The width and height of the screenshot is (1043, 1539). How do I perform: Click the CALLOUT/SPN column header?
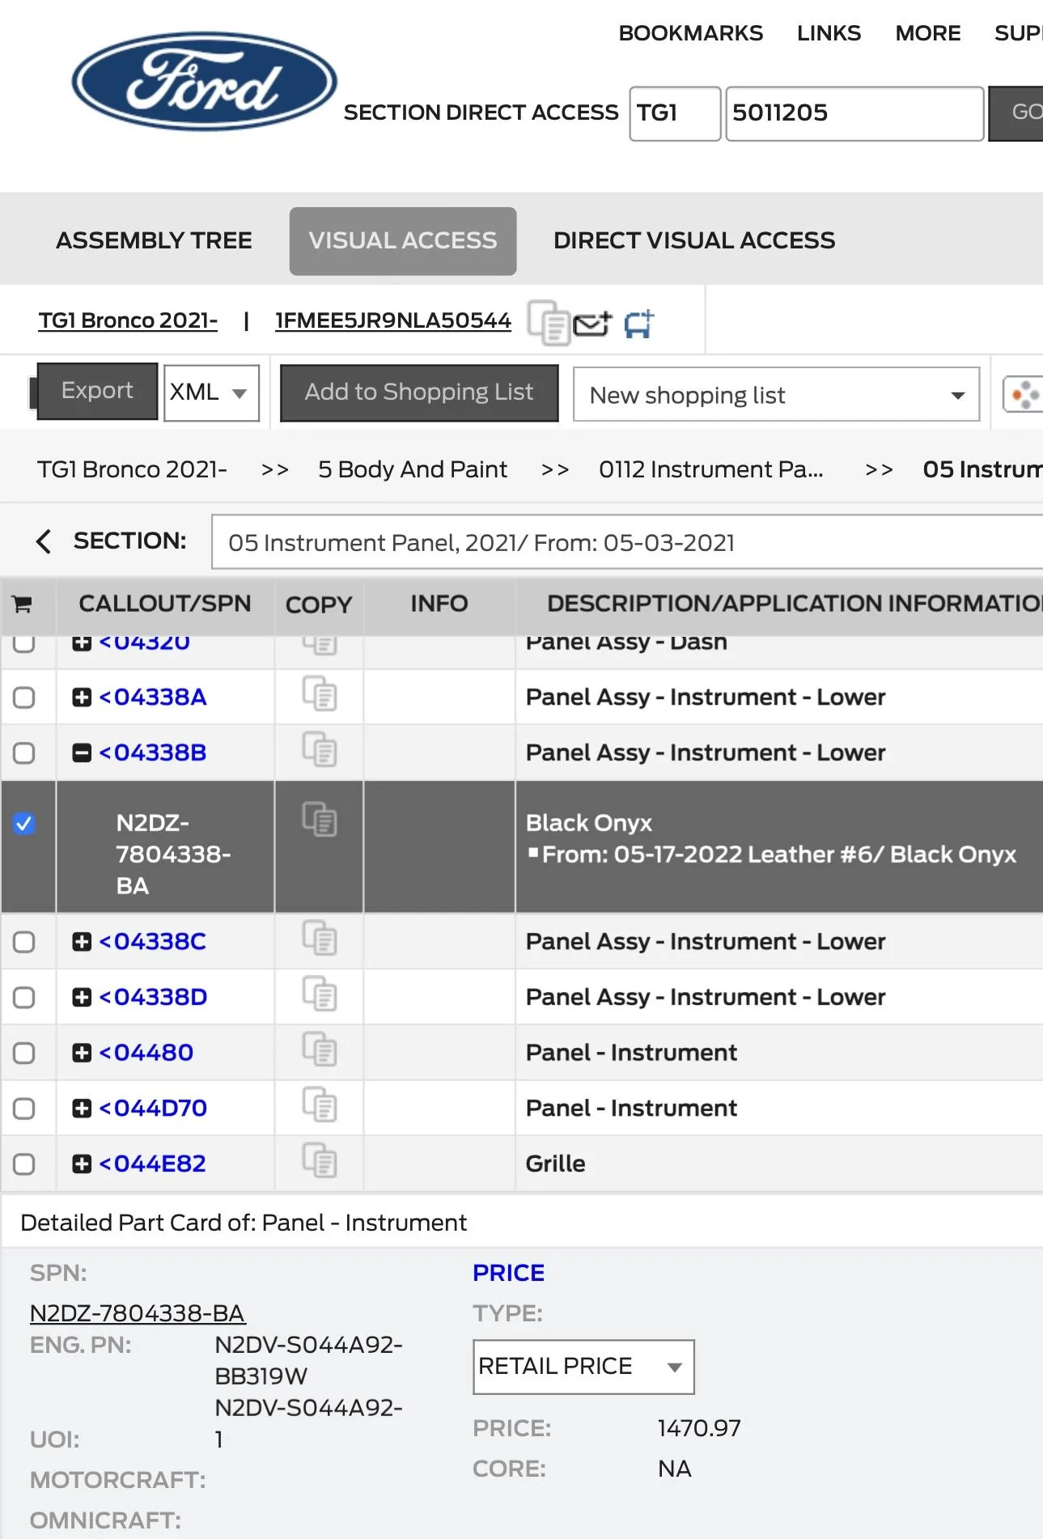pyautogui.click(x=165, y=604)
